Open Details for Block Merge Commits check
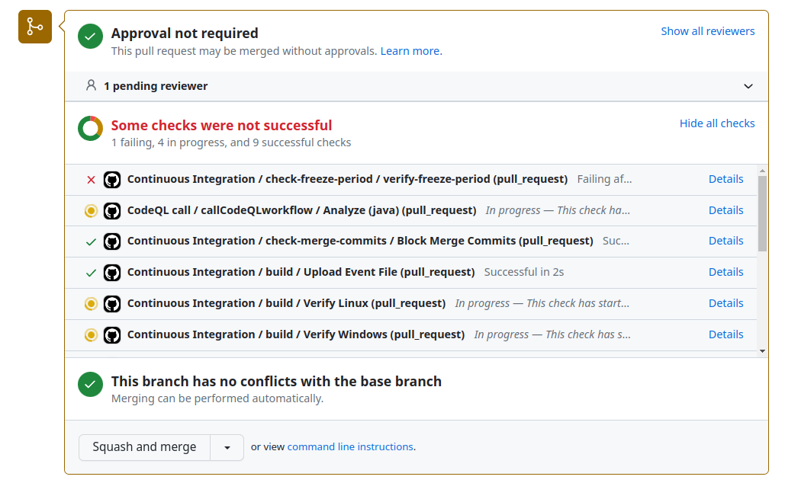 coord(725,241)
